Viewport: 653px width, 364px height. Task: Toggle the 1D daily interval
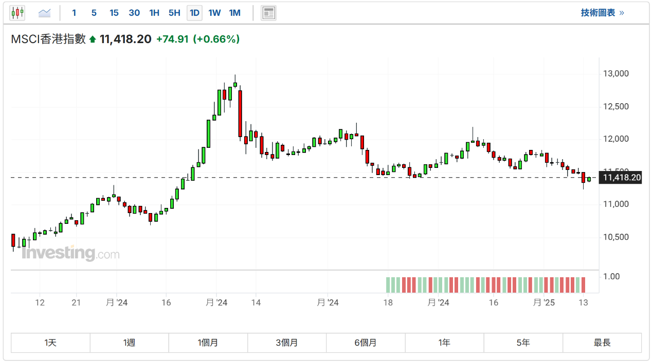click(x=194, y=13)
